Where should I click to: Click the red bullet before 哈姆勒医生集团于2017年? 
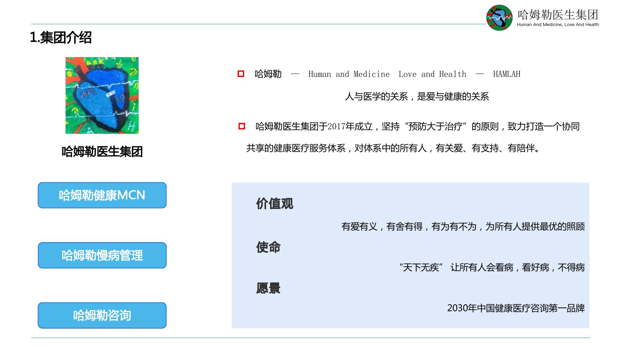coord(242,126)
